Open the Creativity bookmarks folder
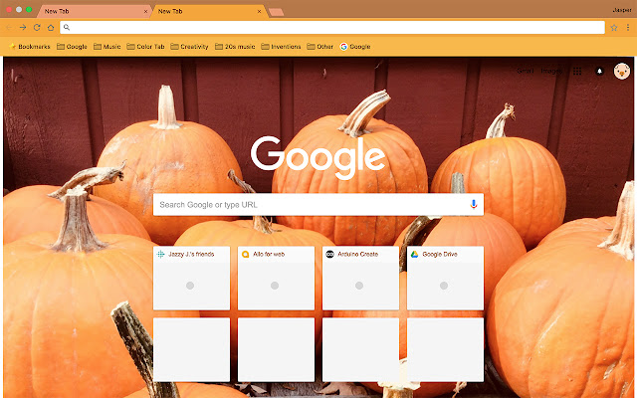Image resolution: width=637 pixels, height=398 pixels. tap(189, 47)
